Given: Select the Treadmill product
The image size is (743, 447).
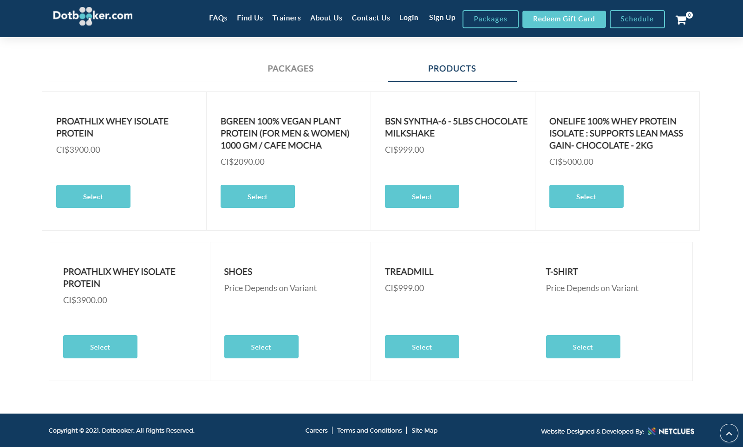Looking at the screenshot, I should pyautogui.click(x=422, y=347).
